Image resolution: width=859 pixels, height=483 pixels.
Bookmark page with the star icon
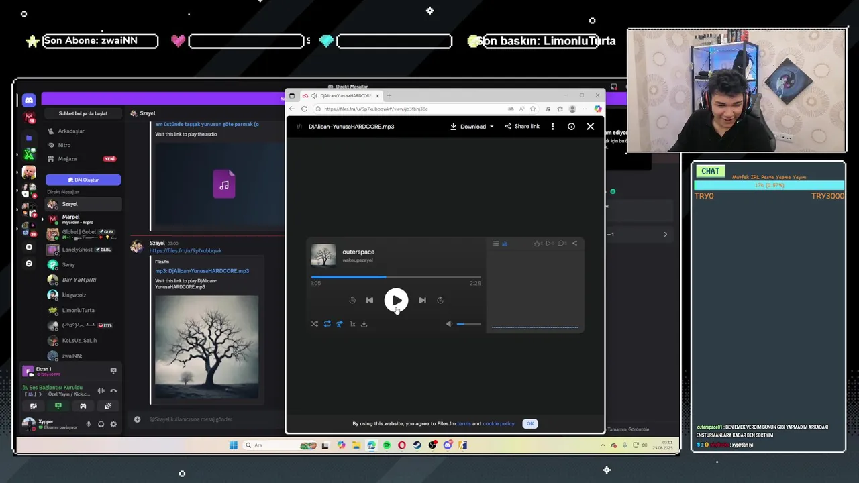coord(533,109)
